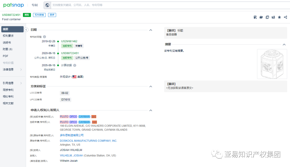Collapse the 摘要 section on the right
Viewport: 290px width, 167px height.
coord(284,44)
